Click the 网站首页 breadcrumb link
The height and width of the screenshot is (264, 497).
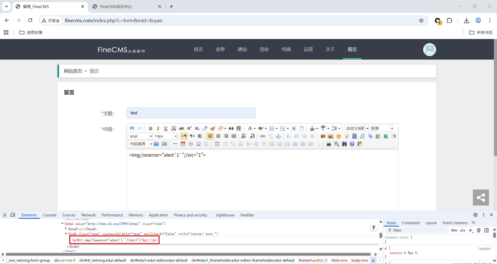(x=73, y=71)
